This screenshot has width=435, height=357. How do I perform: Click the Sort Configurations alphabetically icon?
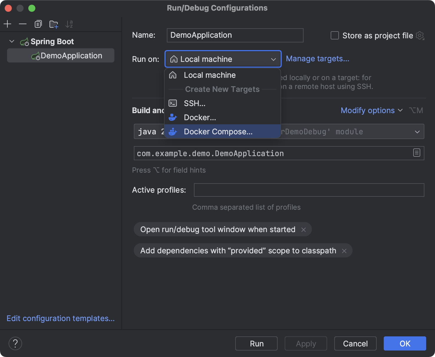69,24
